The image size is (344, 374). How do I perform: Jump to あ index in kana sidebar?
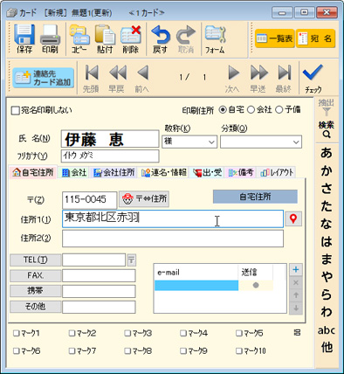point(327,153)
